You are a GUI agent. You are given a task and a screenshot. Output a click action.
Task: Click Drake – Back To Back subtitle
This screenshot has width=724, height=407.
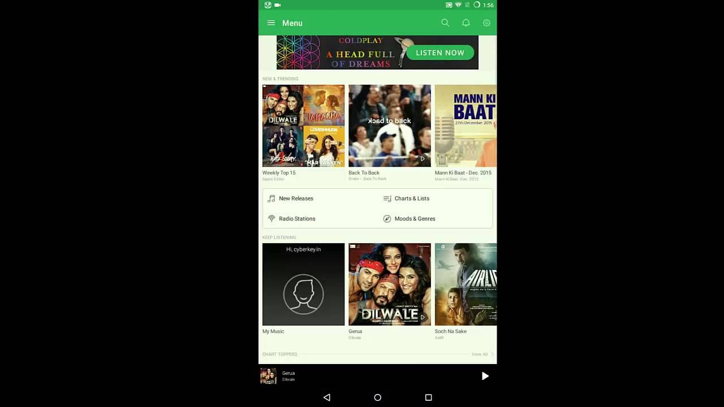click(x=368, y=179)
